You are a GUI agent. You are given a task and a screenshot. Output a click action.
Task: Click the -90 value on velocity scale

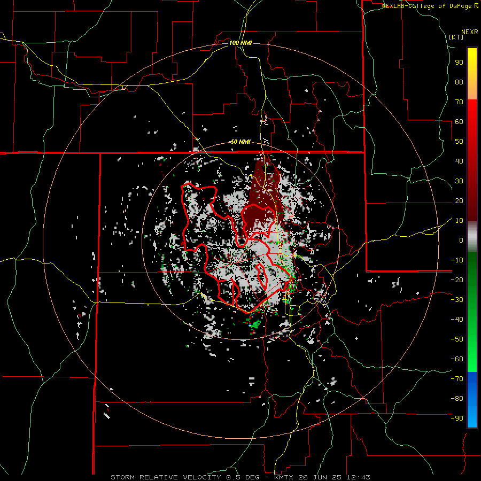coord(457,418)
